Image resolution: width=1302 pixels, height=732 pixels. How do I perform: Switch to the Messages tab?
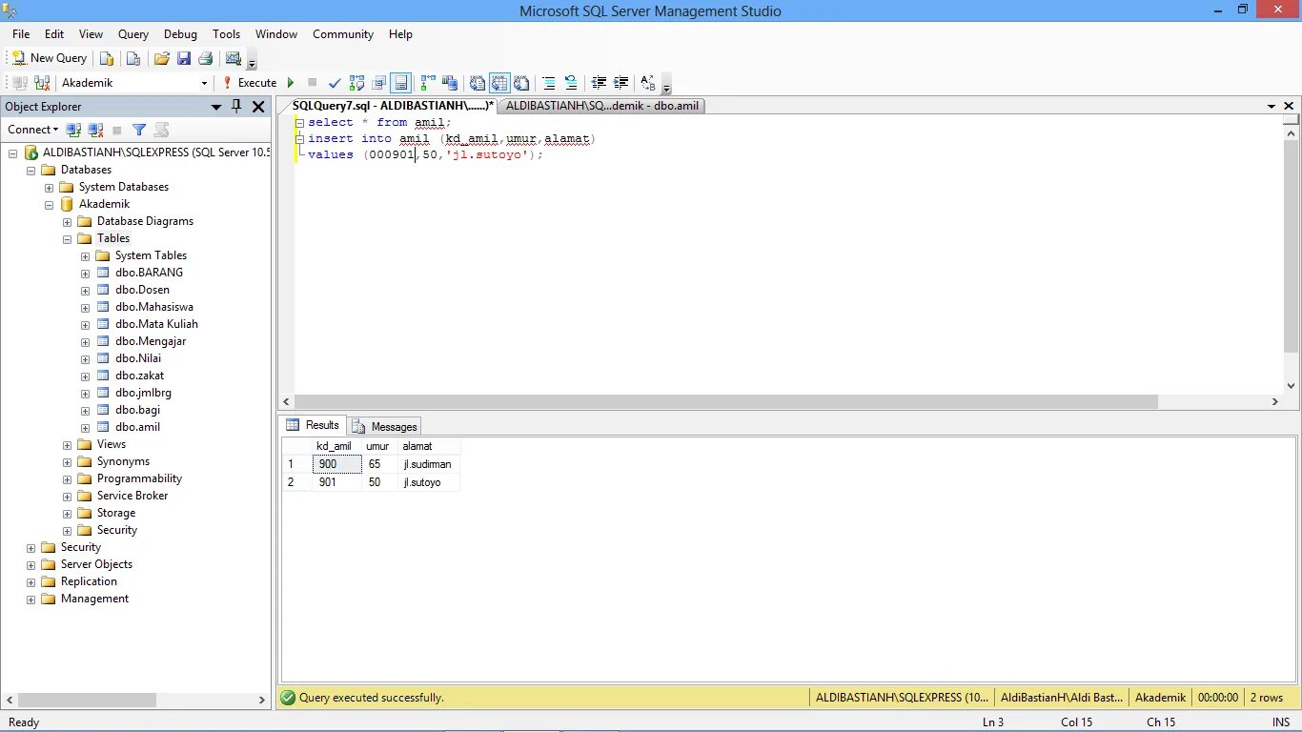tap(385, 426)
